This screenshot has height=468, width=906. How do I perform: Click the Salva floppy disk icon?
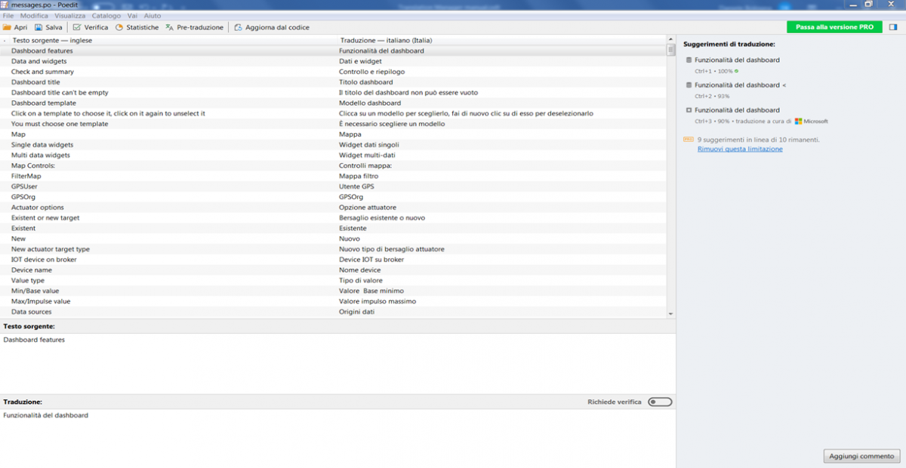coord(39,27)
